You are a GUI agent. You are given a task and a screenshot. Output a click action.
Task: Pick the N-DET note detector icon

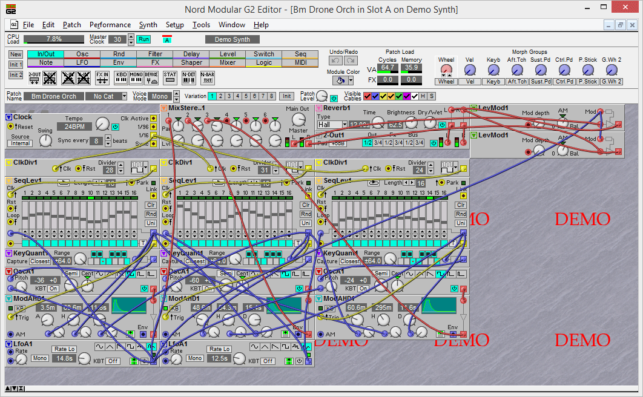coord(189,77)
